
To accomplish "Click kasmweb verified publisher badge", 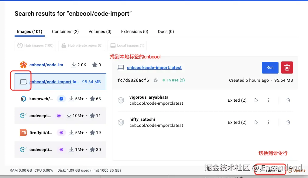I will (x=61, y=99).
